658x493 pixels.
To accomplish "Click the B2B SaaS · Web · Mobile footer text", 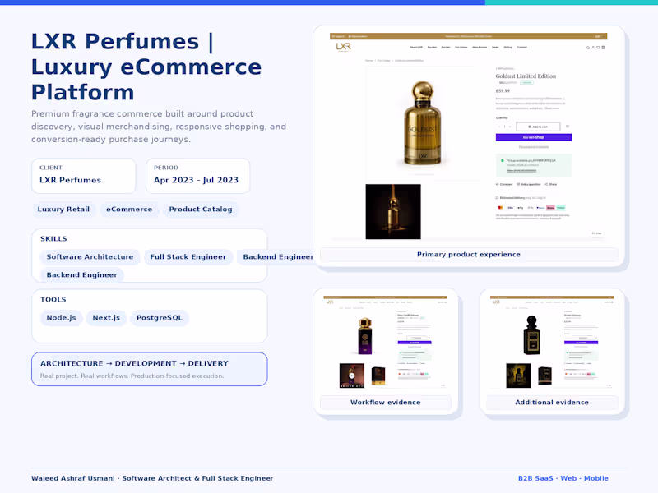I will coord(563,478).
